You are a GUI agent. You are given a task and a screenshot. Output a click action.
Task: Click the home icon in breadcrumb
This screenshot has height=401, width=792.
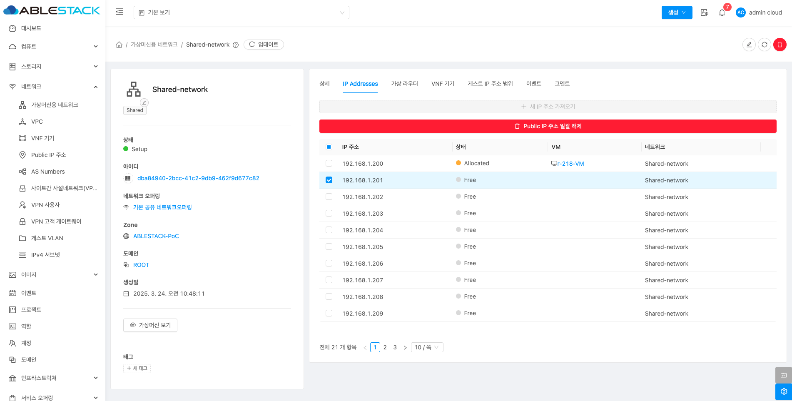[x=119, y=45]
